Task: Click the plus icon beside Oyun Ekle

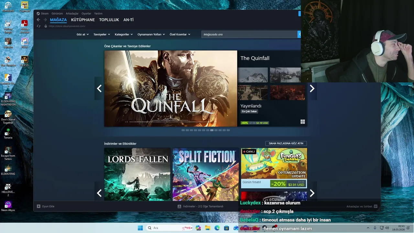Action: pyautogui.click(x=38, y=206)
